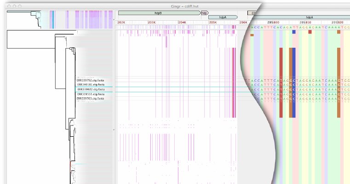Select ERR339535.ctg.fasta in the tree

coord(91,94)
